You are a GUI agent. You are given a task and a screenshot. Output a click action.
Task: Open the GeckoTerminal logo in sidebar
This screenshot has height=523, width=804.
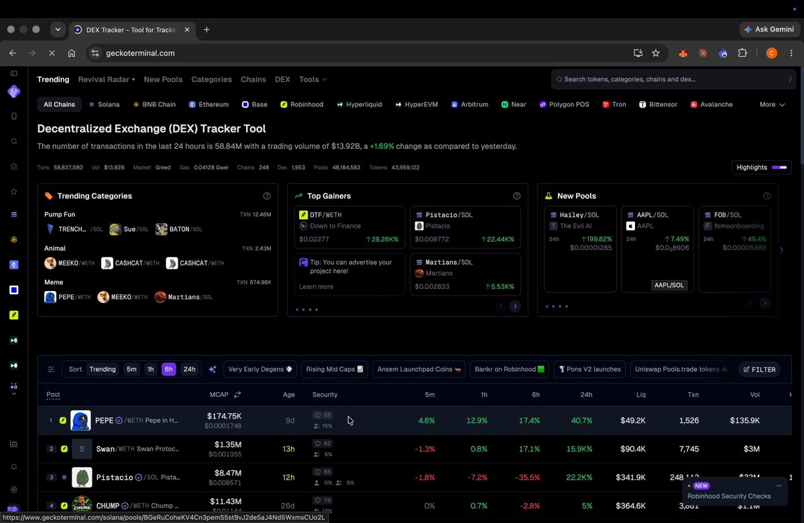pos(14,92)
